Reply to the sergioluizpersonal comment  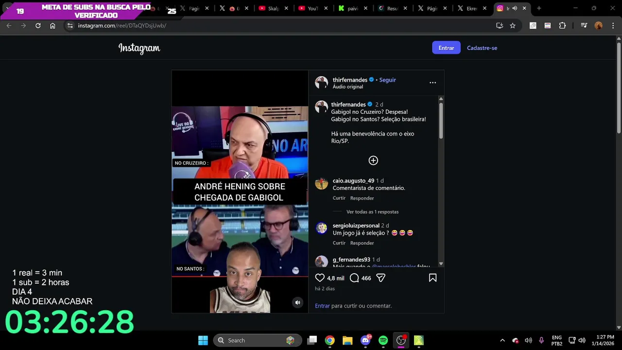pos(362,243)
